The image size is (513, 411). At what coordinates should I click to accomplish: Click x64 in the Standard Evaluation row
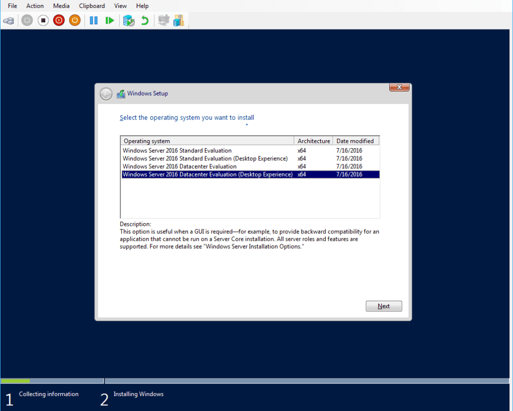coord(302,150)
